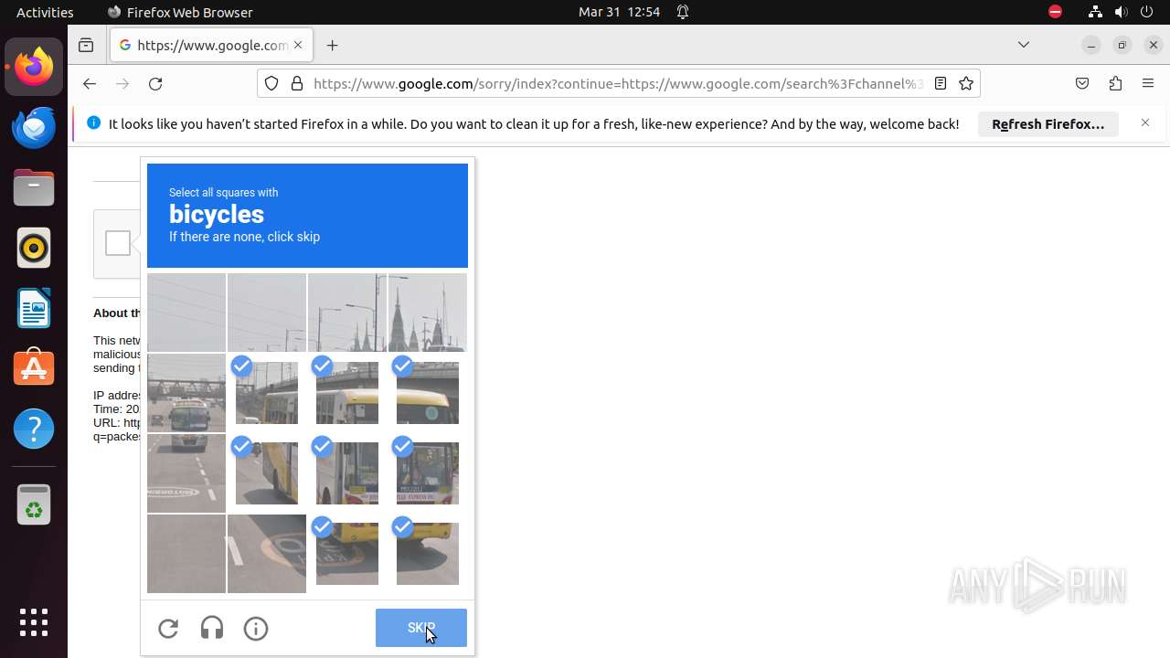Viewport: 1170px width, 658px height.
Task: Open the power icon in the top bar
Action: tap(1146, 12)
